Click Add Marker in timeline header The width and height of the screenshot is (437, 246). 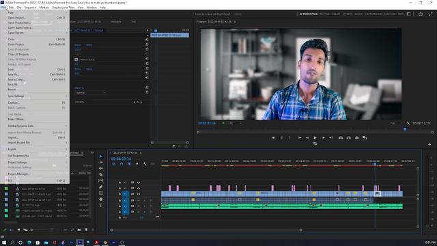coord(137,164)
